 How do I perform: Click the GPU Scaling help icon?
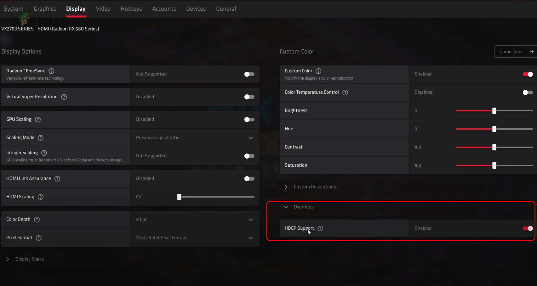(37, 120)
